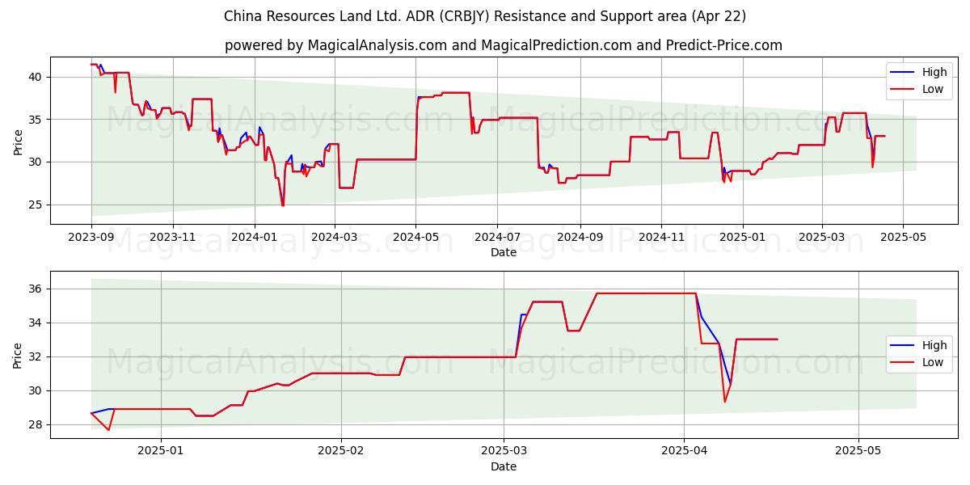
Task: Click the 2024-09 tick label on top chart
Action: pyautogui.click(x=580, y=238)
